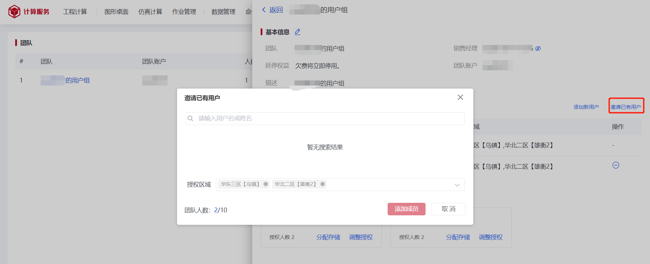The image size is (650, 264).
Task: Open the 的用户组 team link in table
Action: coord(77,80)
